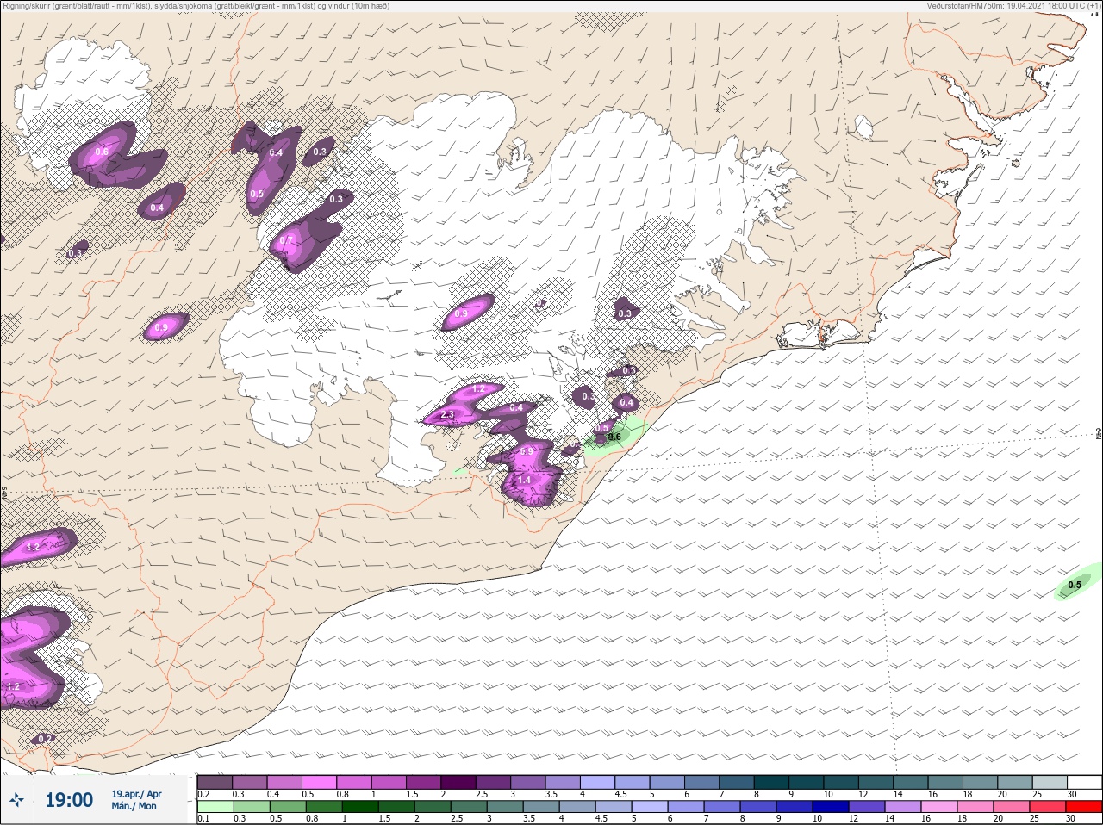Viewport: 1103px width, 825px height.
Task: Click the 0.7 precipitation value on map
Action: (x=287, y=239)
